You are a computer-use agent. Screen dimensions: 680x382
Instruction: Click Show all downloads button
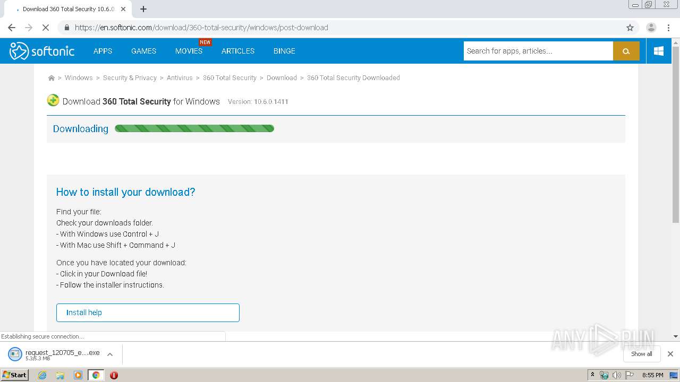point(641,354)
